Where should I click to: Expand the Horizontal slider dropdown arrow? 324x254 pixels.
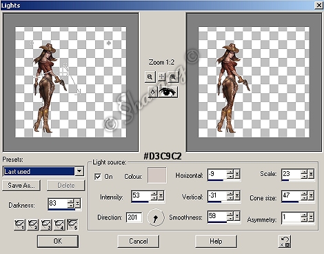[x=237, y=174]
